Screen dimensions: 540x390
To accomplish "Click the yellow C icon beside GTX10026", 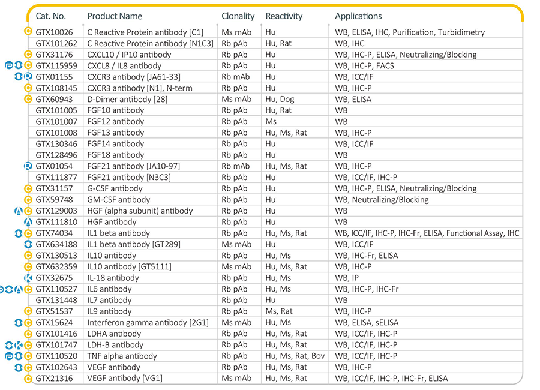I will coord(28,31).
